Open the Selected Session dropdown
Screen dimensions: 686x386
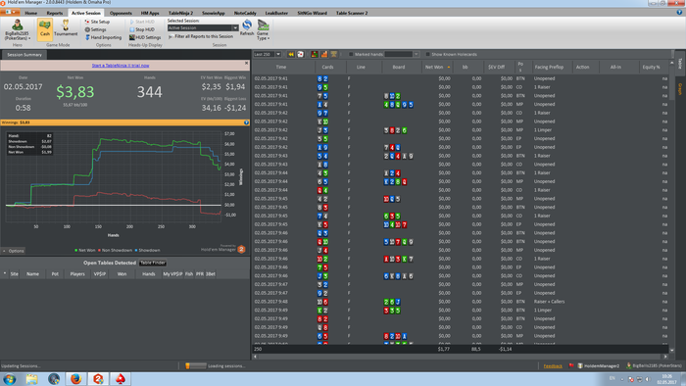click(203, 28)
